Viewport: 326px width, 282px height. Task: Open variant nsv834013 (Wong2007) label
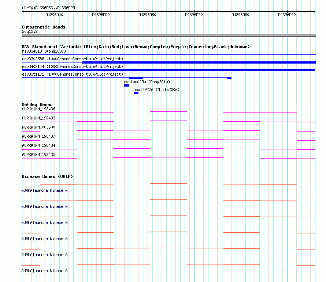(44, 51)
